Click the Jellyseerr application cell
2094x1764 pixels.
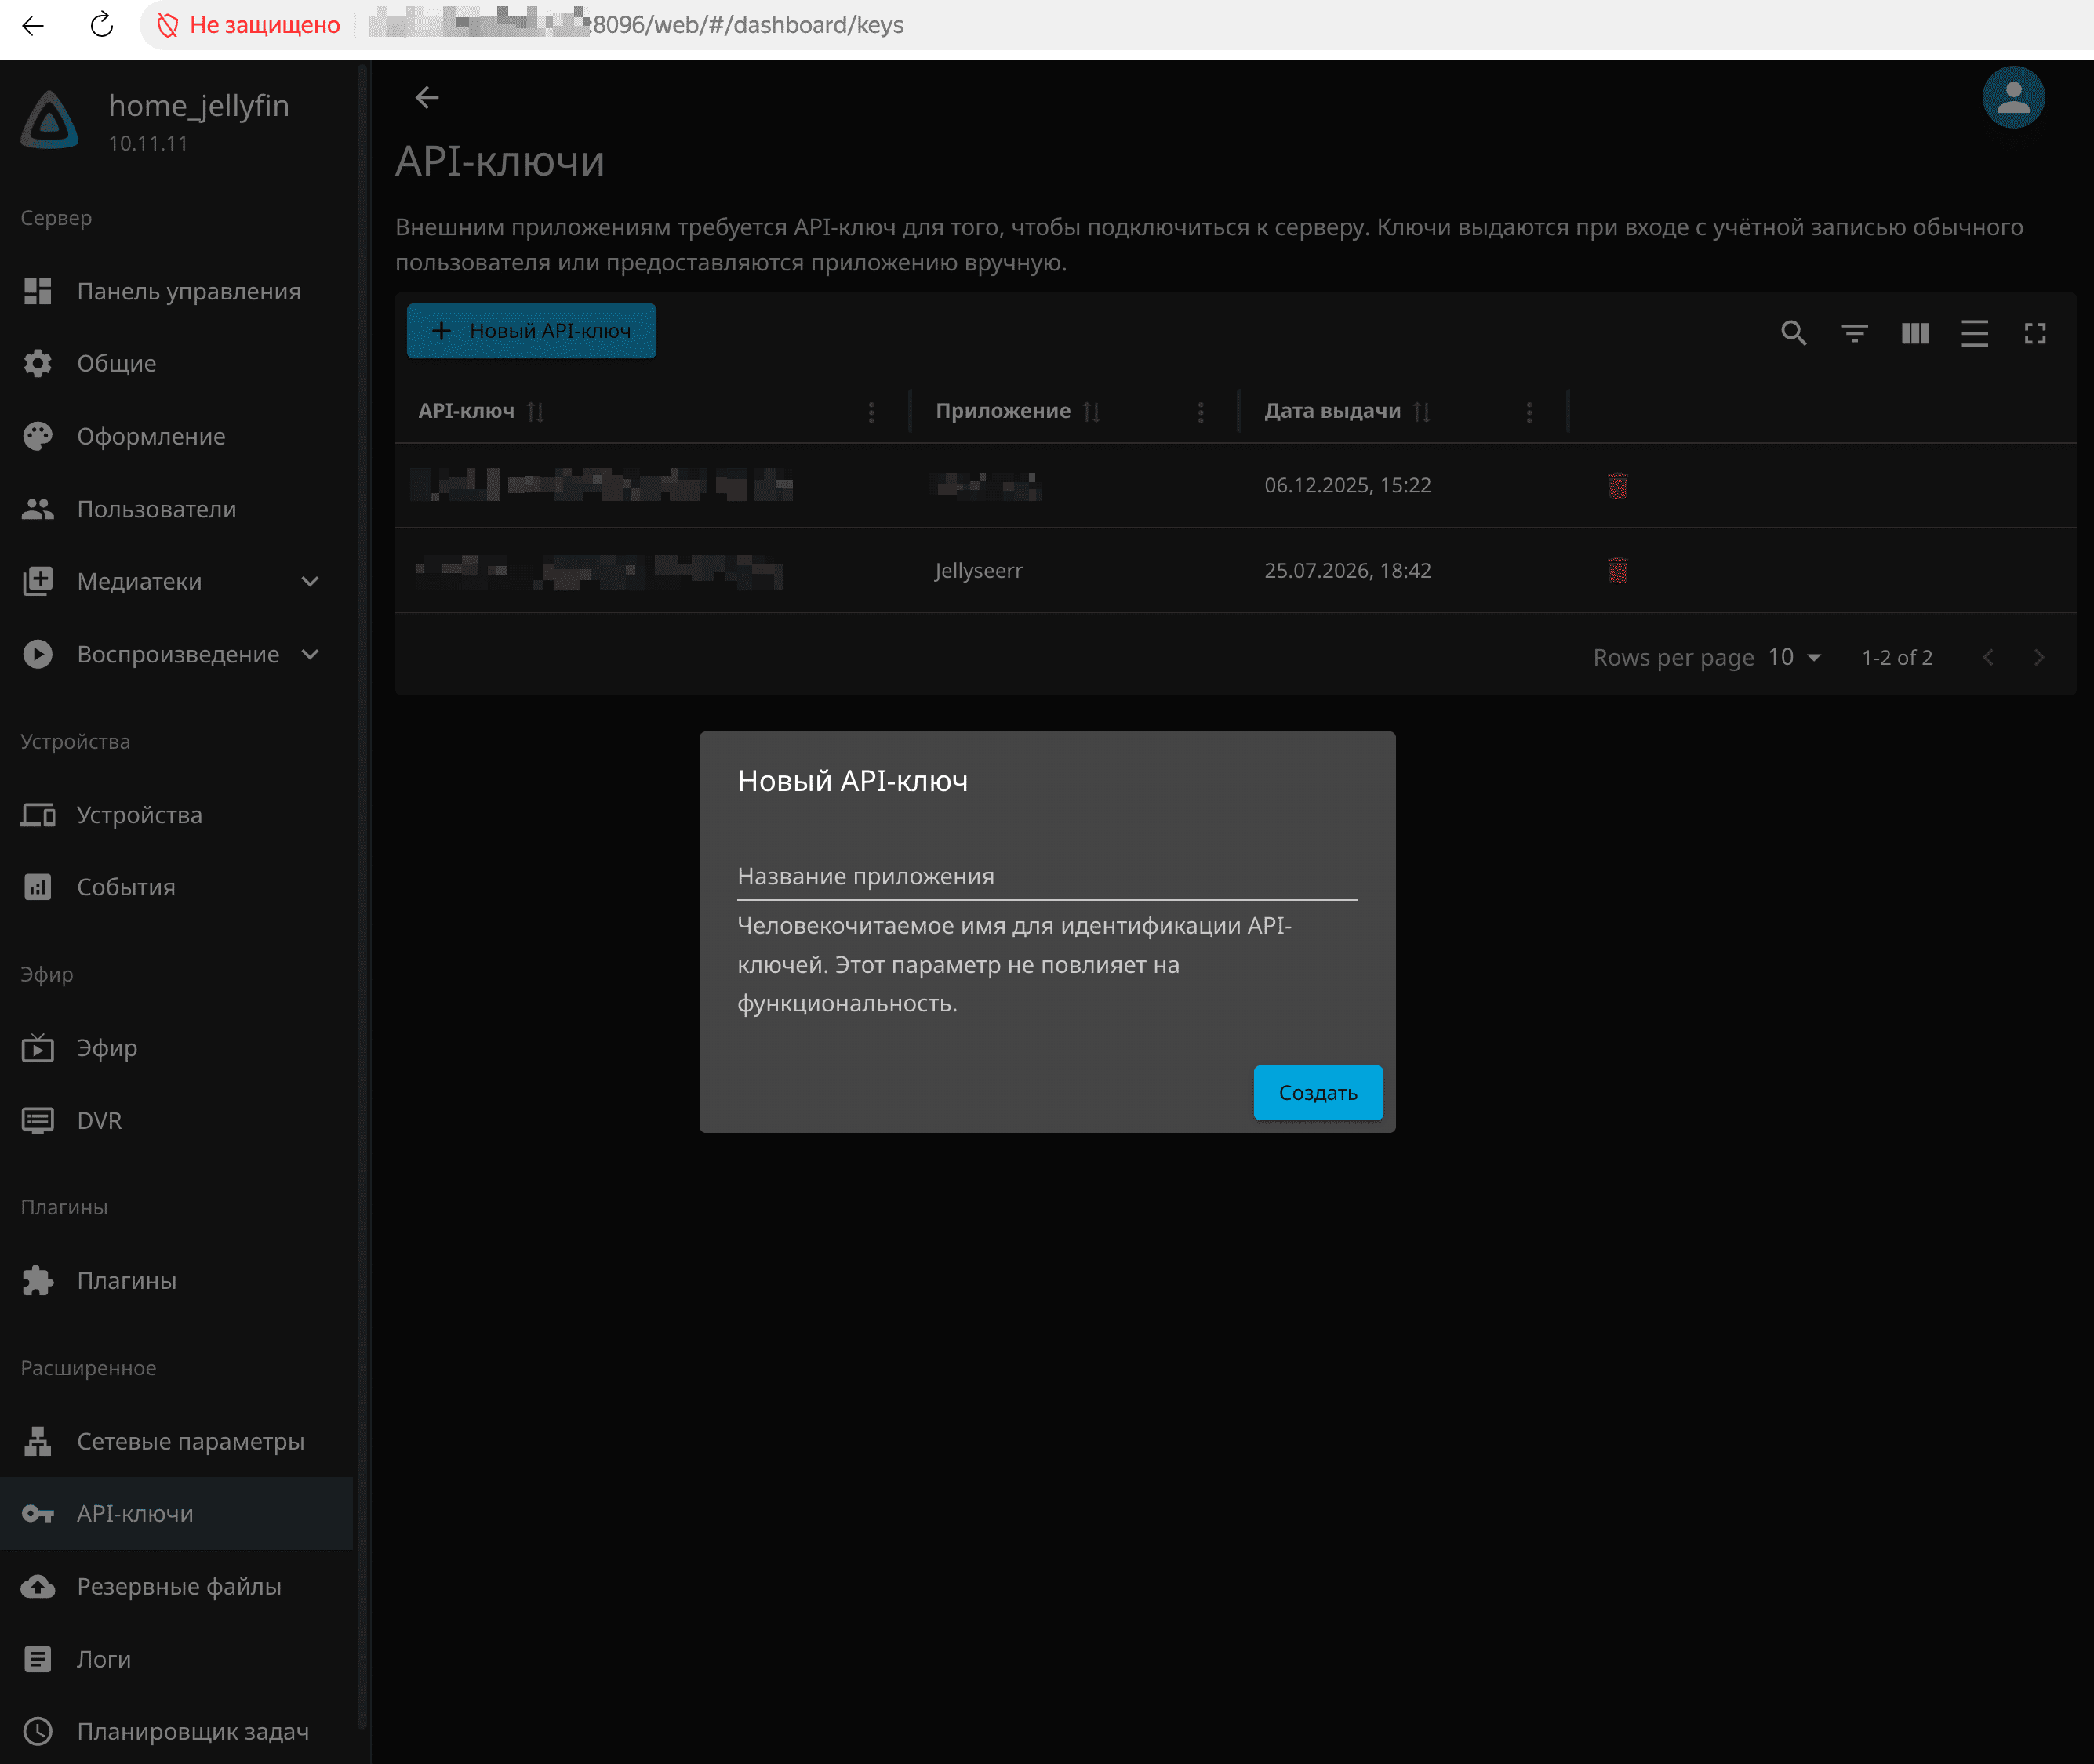pyautogui.click(x=977, y=571)
